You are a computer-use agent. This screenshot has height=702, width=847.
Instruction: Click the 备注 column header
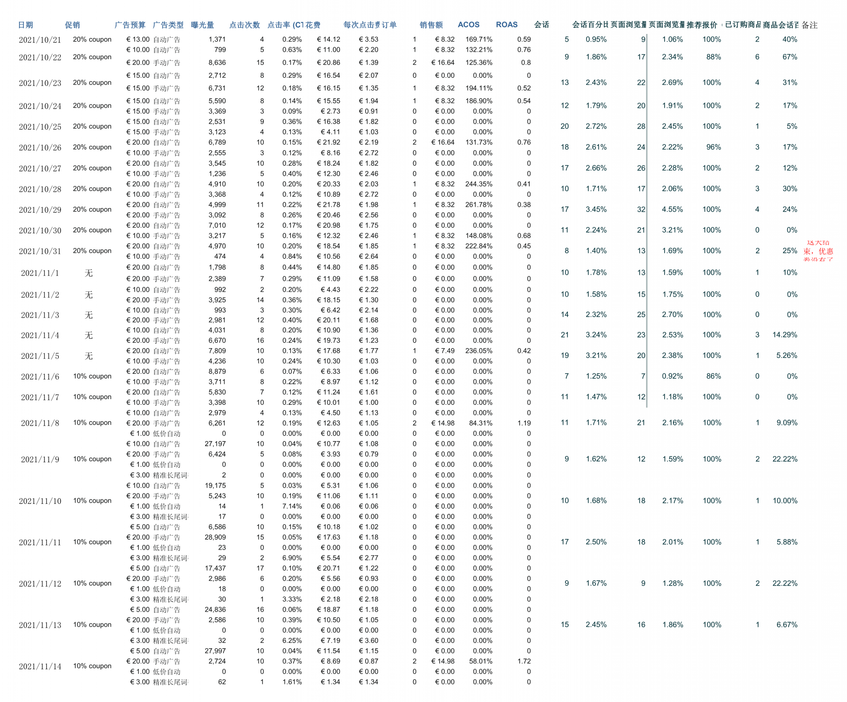(809, 25)
